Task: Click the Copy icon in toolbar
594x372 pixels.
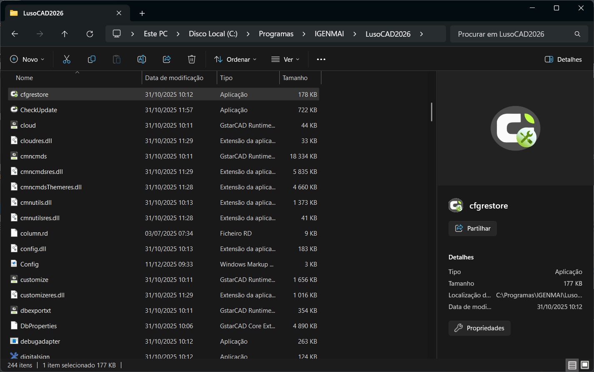Action: [x=92, y=59]
